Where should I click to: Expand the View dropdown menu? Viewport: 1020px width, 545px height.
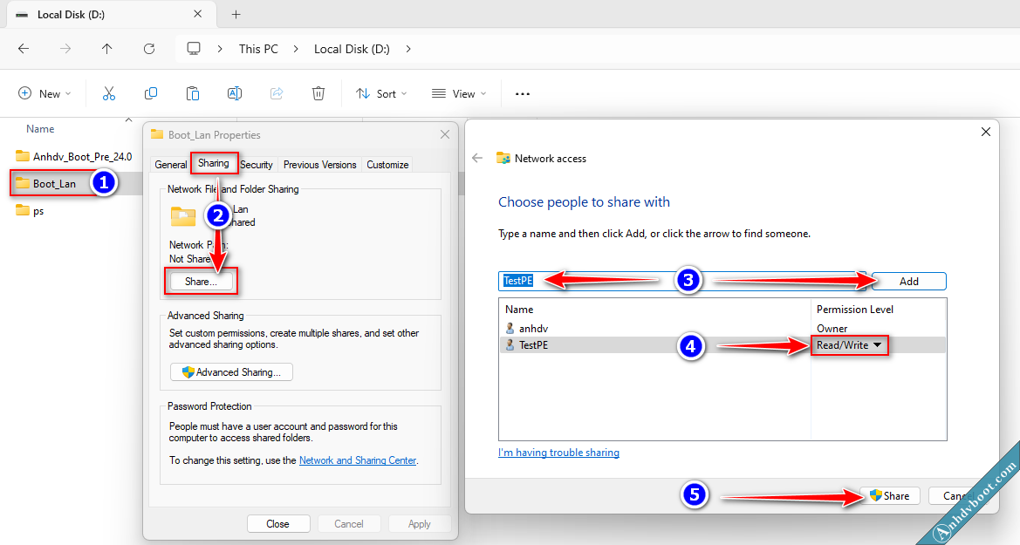click(x=459, y=94)
